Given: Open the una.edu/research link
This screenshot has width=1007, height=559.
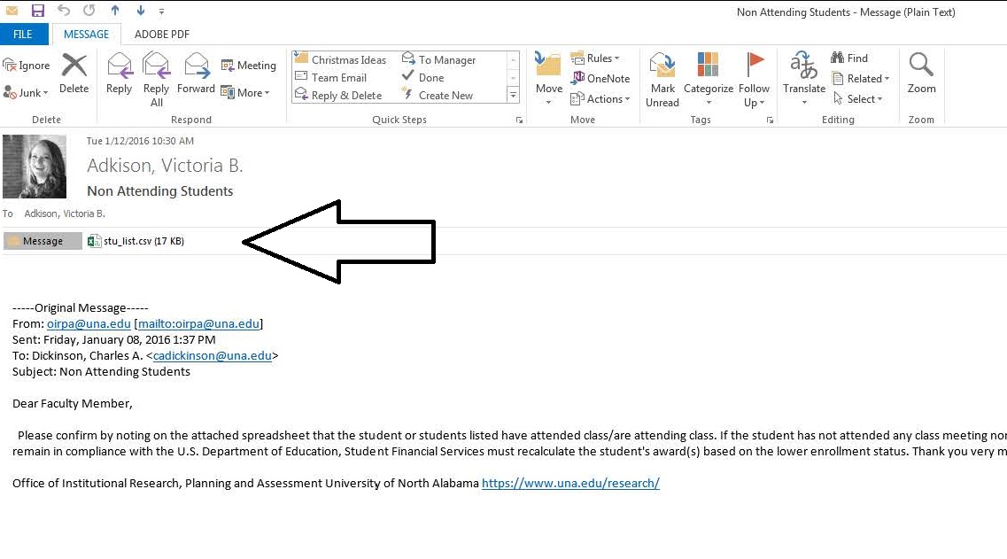Looking at the screenshot, I should pos(570,484).
